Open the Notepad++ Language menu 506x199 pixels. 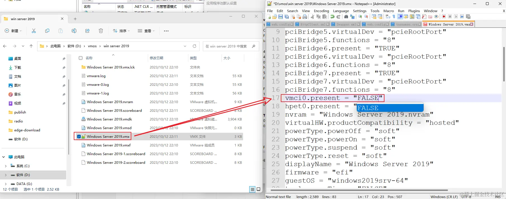tap(341, 11)
